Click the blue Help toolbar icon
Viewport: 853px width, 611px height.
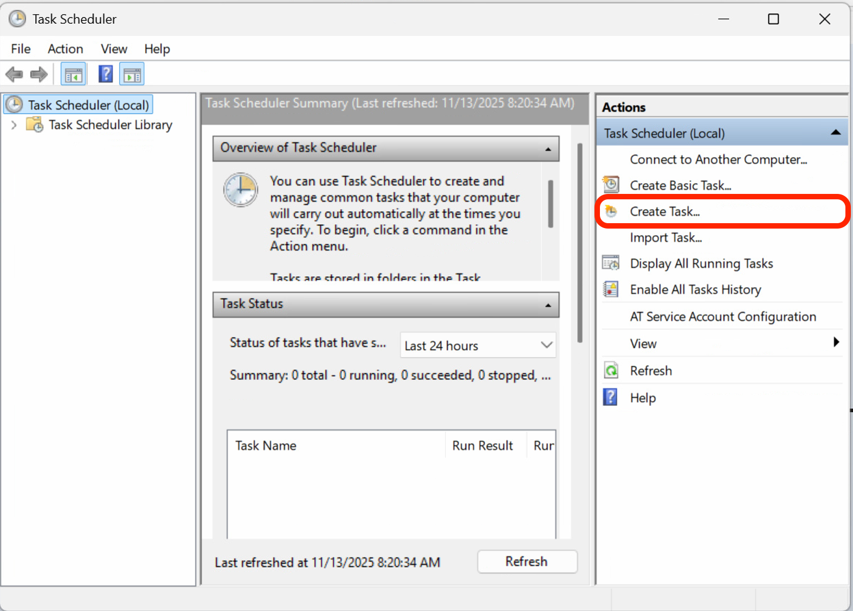(x=106, y=74)
